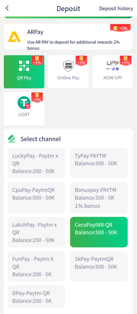Click the highlighted CecoPayINR-QR channel

pos(99,232)
